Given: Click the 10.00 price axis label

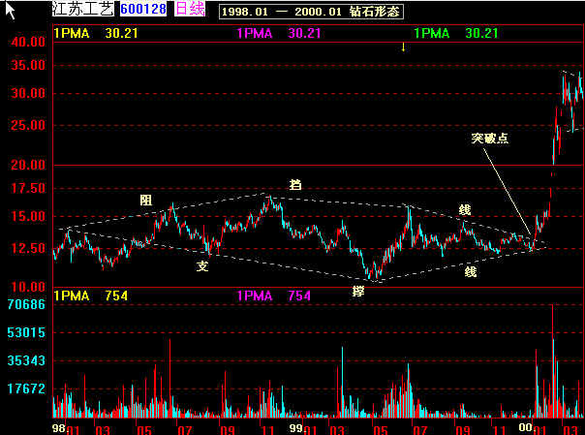Looking at the screenshot, I should click(x=28, y=287).
